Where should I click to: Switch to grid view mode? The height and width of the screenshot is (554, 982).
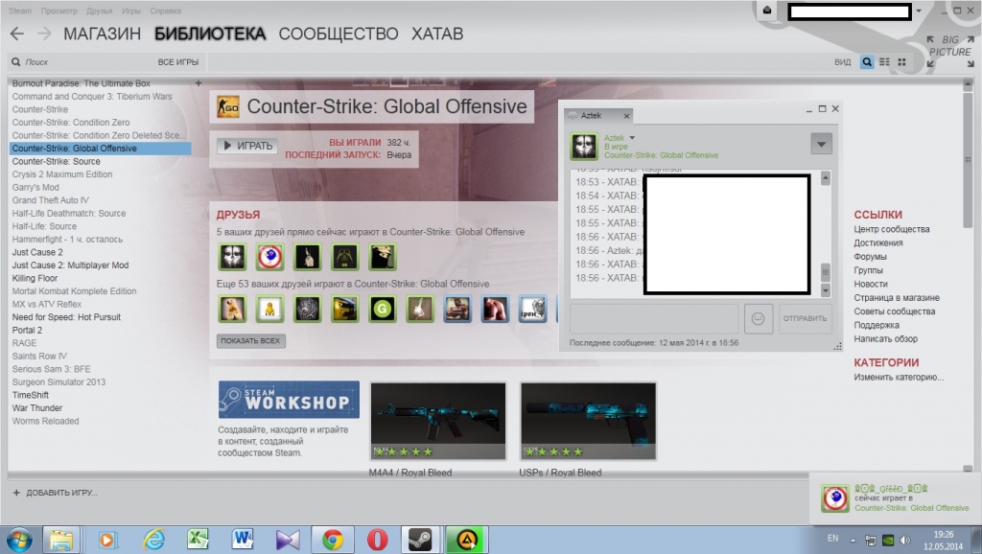901,62
